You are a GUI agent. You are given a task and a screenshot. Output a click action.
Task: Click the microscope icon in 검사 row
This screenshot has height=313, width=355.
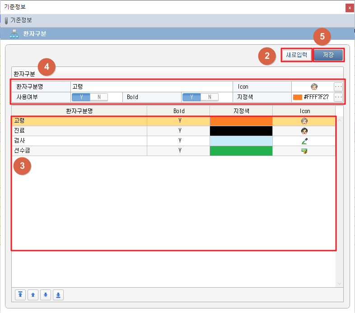[x=304, y=141]
